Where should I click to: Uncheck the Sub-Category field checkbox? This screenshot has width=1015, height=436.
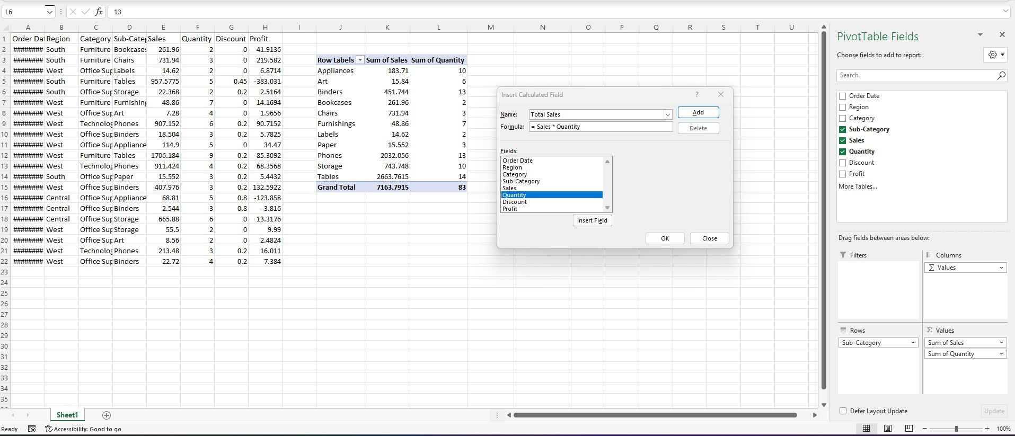(x=842, y=130)
